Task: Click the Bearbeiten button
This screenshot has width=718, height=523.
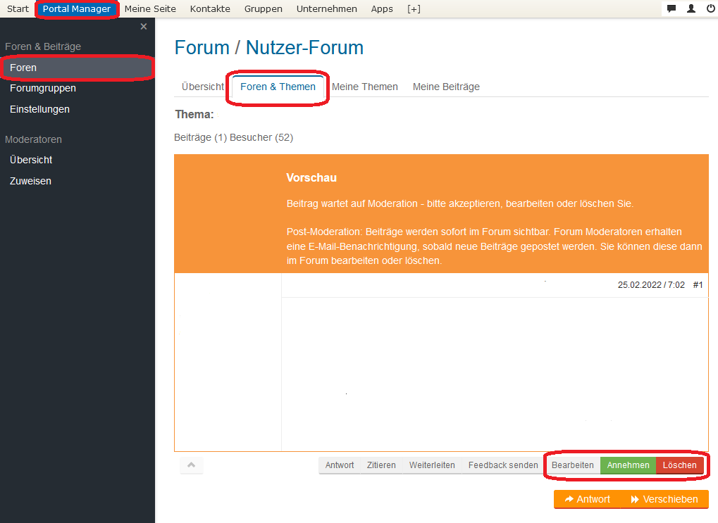Action: 572,465
